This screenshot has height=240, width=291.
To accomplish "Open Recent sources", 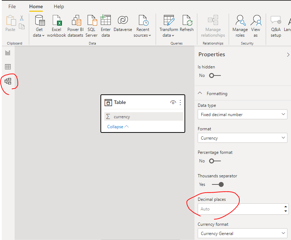I will point(142,26).
